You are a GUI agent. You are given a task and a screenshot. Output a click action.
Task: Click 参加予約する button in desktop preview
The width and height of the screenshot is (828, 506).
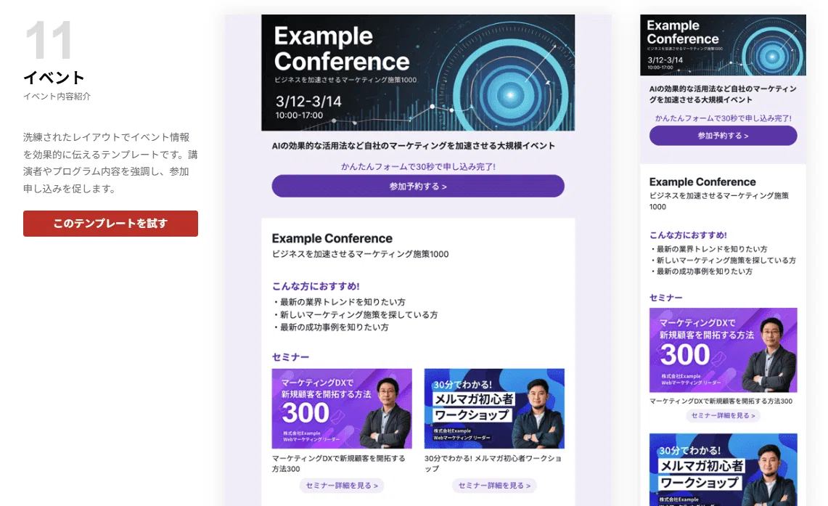(x=418, y=187)
